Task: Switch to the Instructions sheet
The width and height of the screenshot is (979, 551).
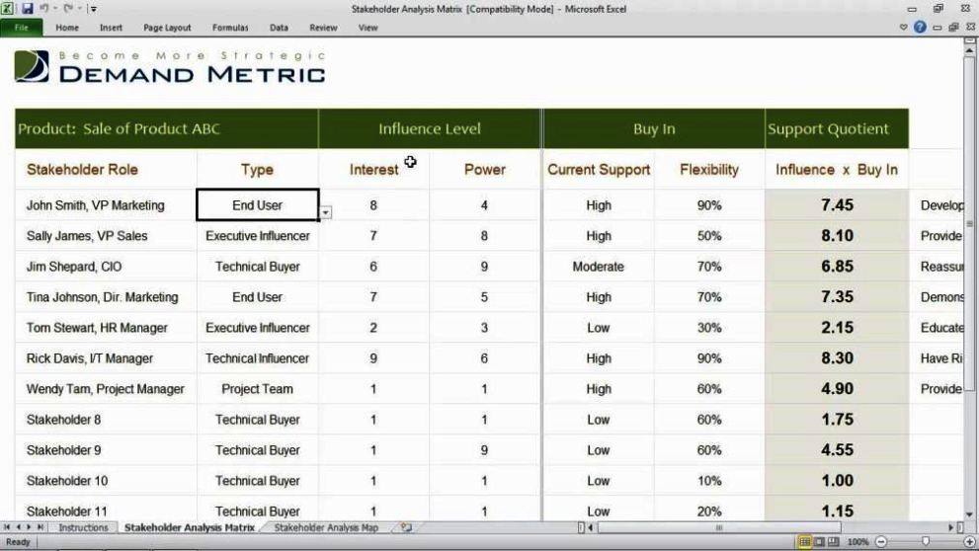Action: [83, 528]
